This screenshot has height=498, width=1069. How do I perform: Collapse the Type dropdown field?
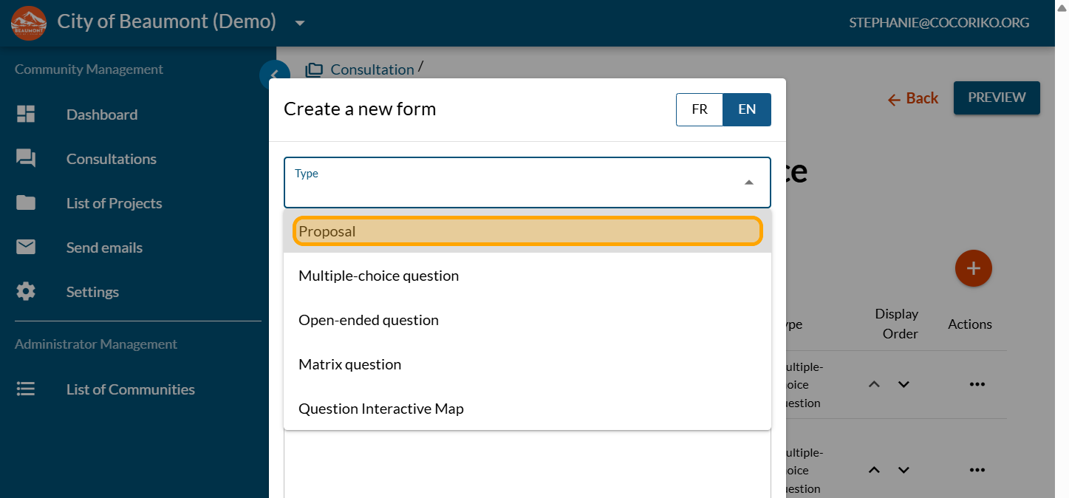pyautogui.click(x=748, y=183)
